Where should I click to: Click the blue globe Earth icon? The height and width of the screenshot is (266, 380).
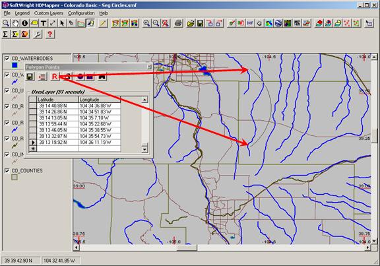[278, 23]
